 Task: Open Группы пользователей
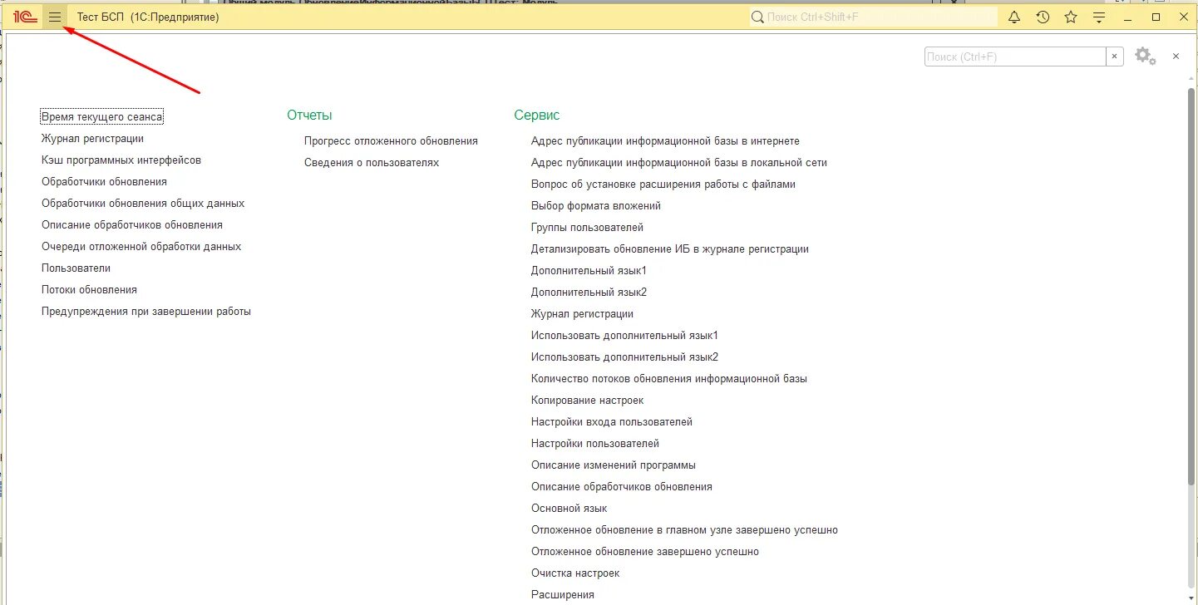pos(587,228)
